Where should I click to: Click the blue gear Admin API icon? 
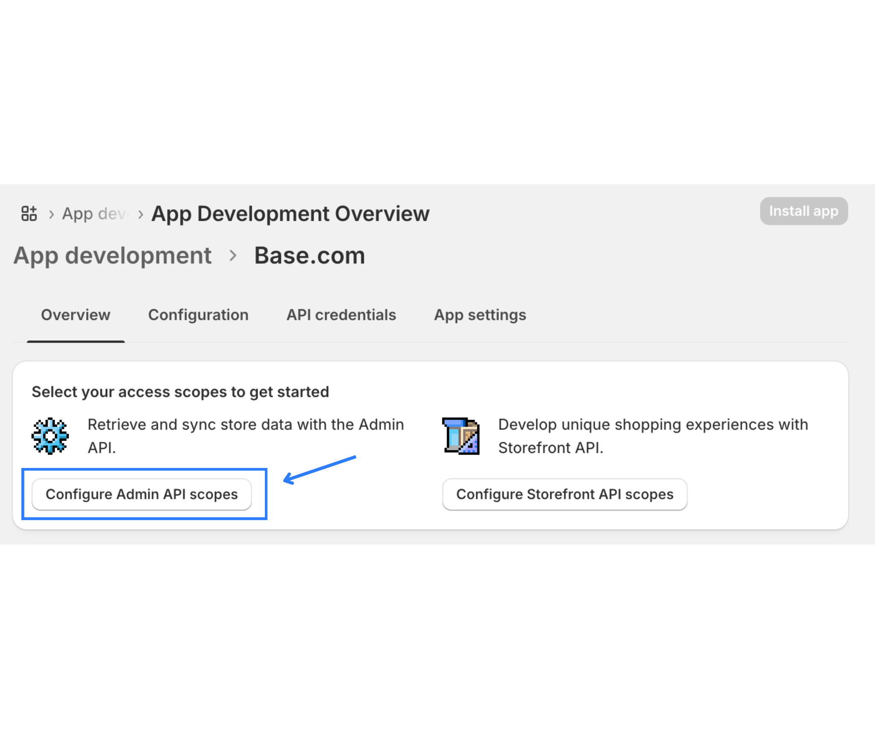pyautogui.click(x=50, y=436)
